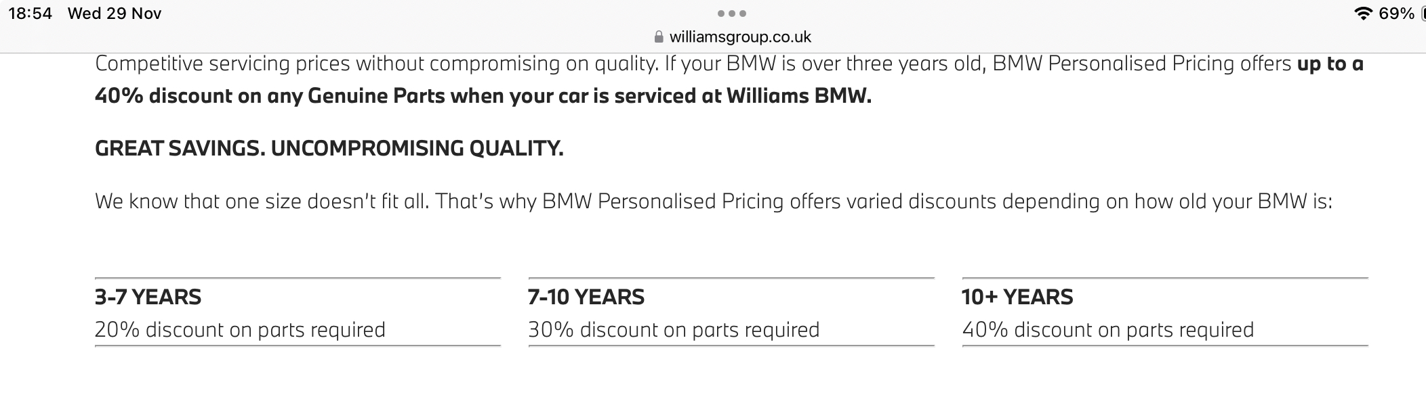The image size is (1426, 403).
Task: Click the bold 'up to a' text
Action: [1330, 64]
